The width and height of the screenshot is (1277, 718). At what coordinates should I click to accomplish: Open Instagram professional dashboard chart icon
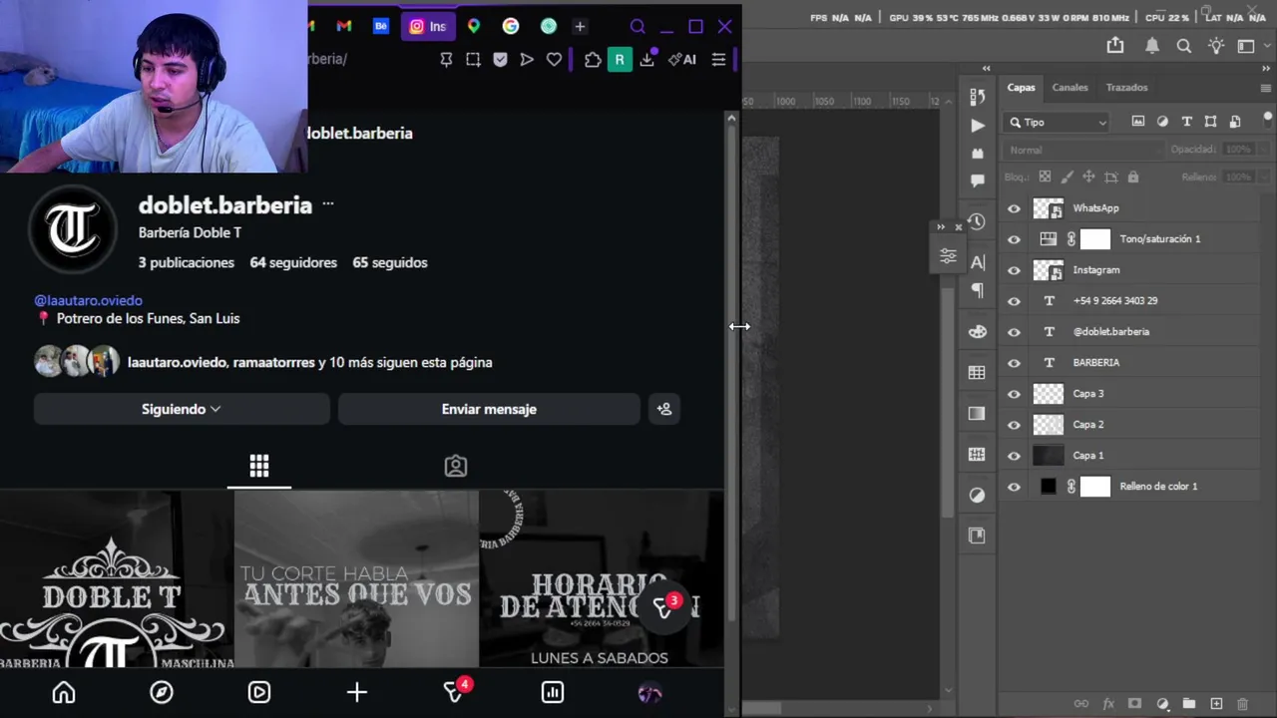pos(553,692)
